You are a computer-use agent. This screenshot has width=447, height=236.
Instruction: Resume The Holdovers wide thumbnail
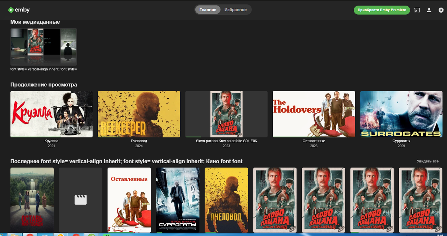(314, 114)
